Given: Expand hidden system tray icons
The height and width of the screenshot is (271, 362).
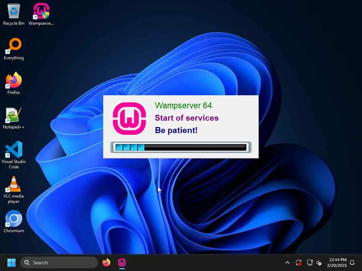Looking at the screenshot, I should click(x=287, y=263).
